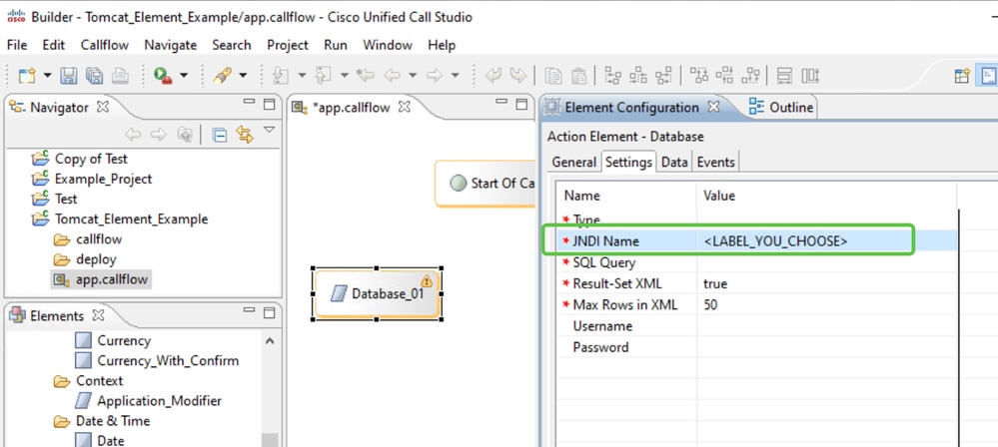
Task: Click the toolbar Forward arrow icon
Action: pos(435,76)
